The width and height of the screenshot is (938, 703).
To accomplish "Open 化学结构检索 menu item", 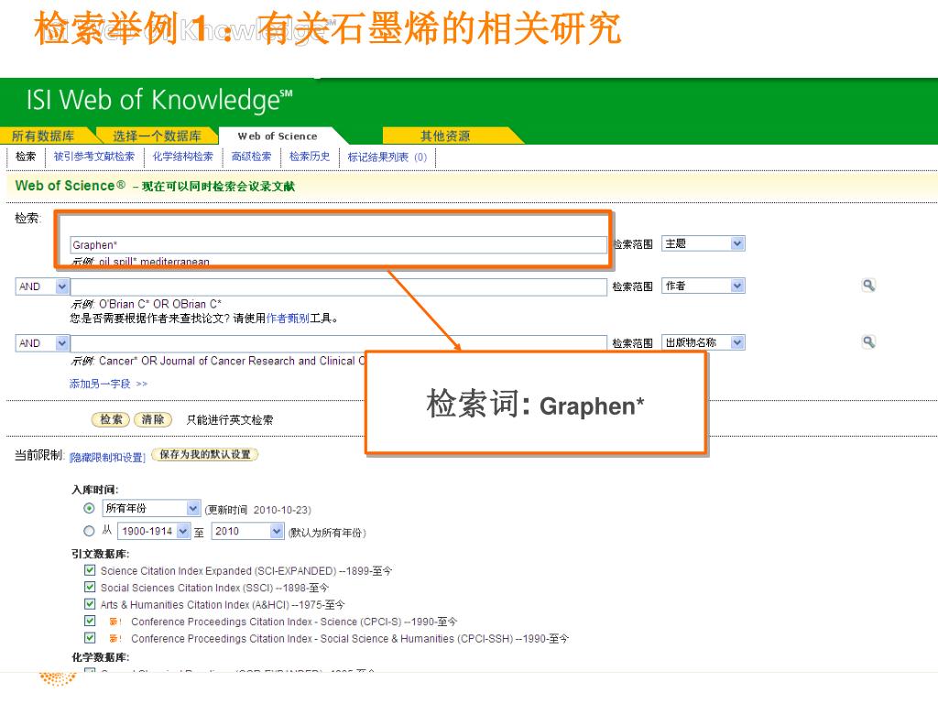I will coord(182,157).
